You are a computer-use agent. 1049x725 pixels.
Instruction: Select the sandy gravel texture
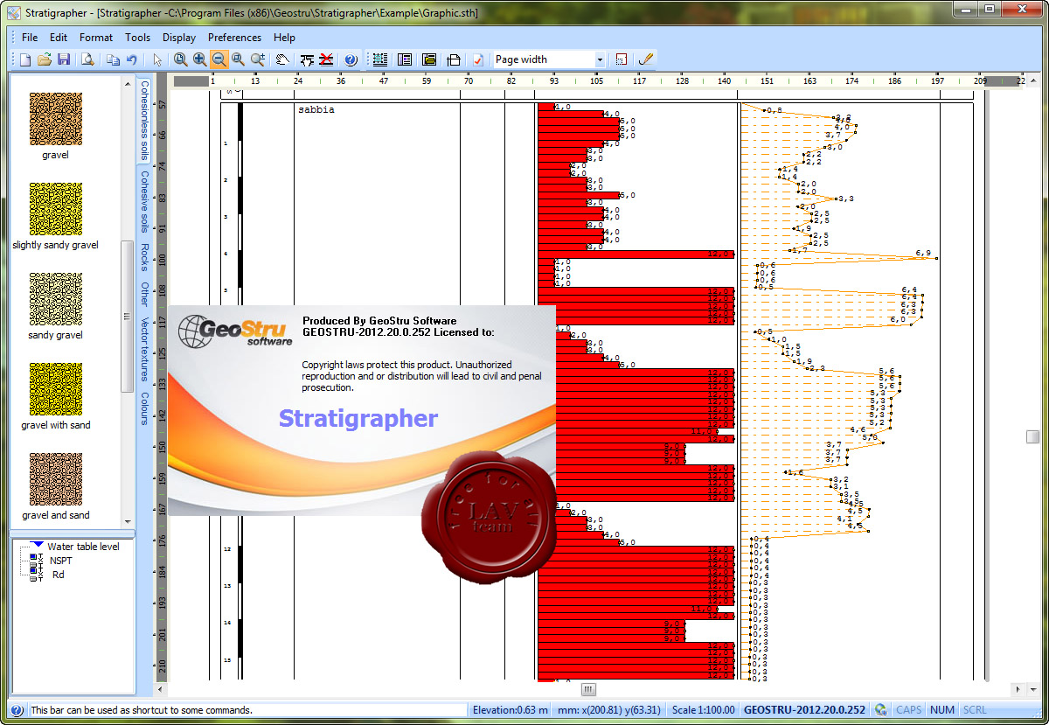[x=55, y=300]
